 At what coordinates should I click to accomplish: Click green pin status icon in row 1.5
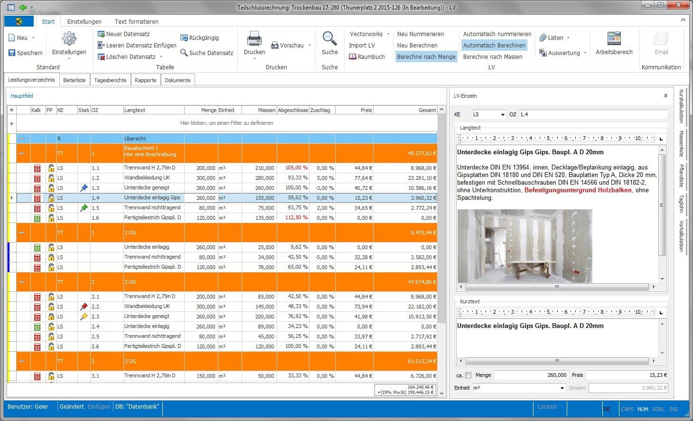tap(84, 208)
